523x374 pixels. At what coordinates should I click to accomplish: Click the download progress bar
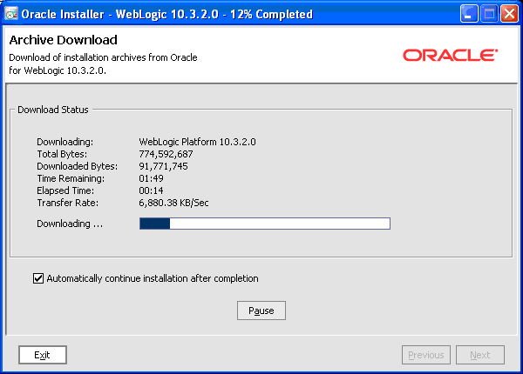[265, 224]
